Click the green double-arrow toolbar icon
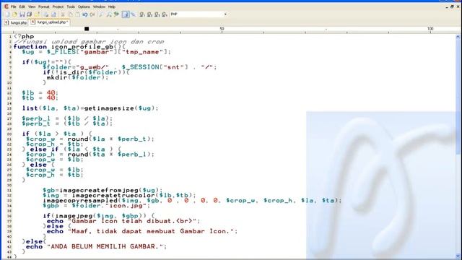Screen dimensions: 462x260 [x=116, y=14]
